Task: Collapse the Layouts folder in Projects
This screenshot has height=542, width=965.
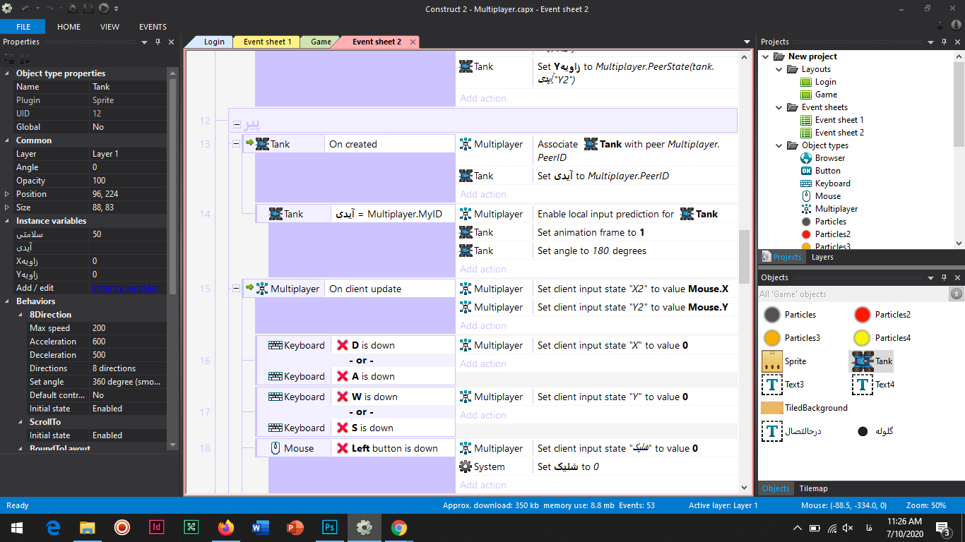Action: pos(778,69)
